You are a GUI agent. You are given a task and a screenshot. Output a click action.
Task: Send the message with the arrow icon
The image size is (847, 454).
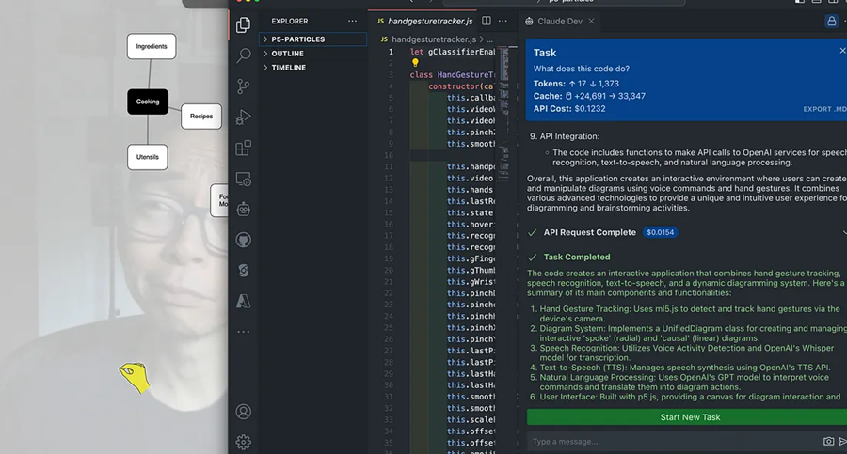pos(842,441)
